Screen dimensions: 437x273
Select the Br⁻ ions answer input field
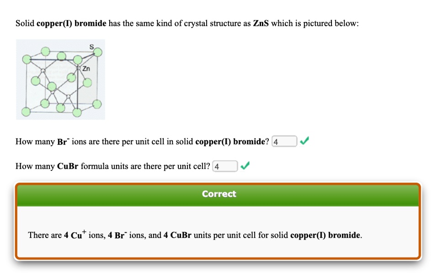coord(284,141)
